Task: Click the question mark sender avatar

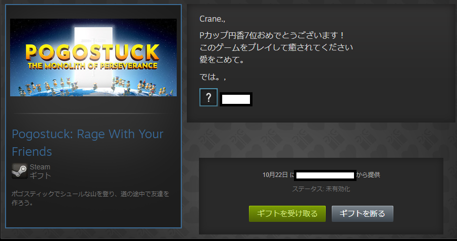Action: tap(209, 97)
